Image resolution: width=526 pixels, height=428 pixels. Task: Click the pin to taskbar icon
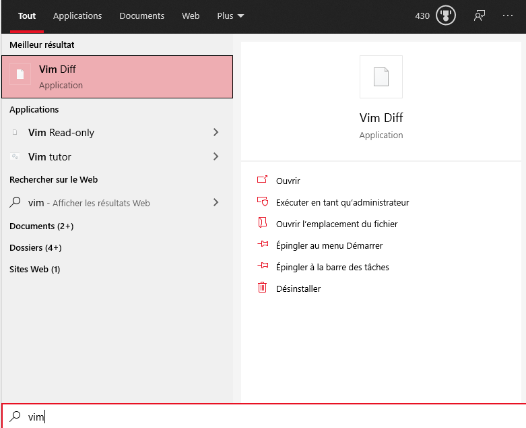pos(263,266)
